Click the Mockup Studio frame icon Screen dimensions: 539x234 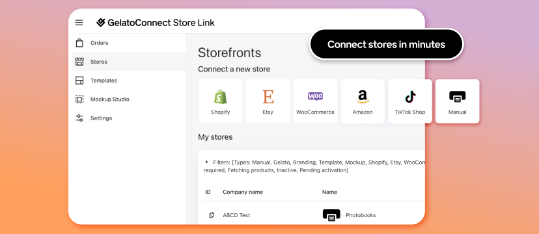(79, 99)
